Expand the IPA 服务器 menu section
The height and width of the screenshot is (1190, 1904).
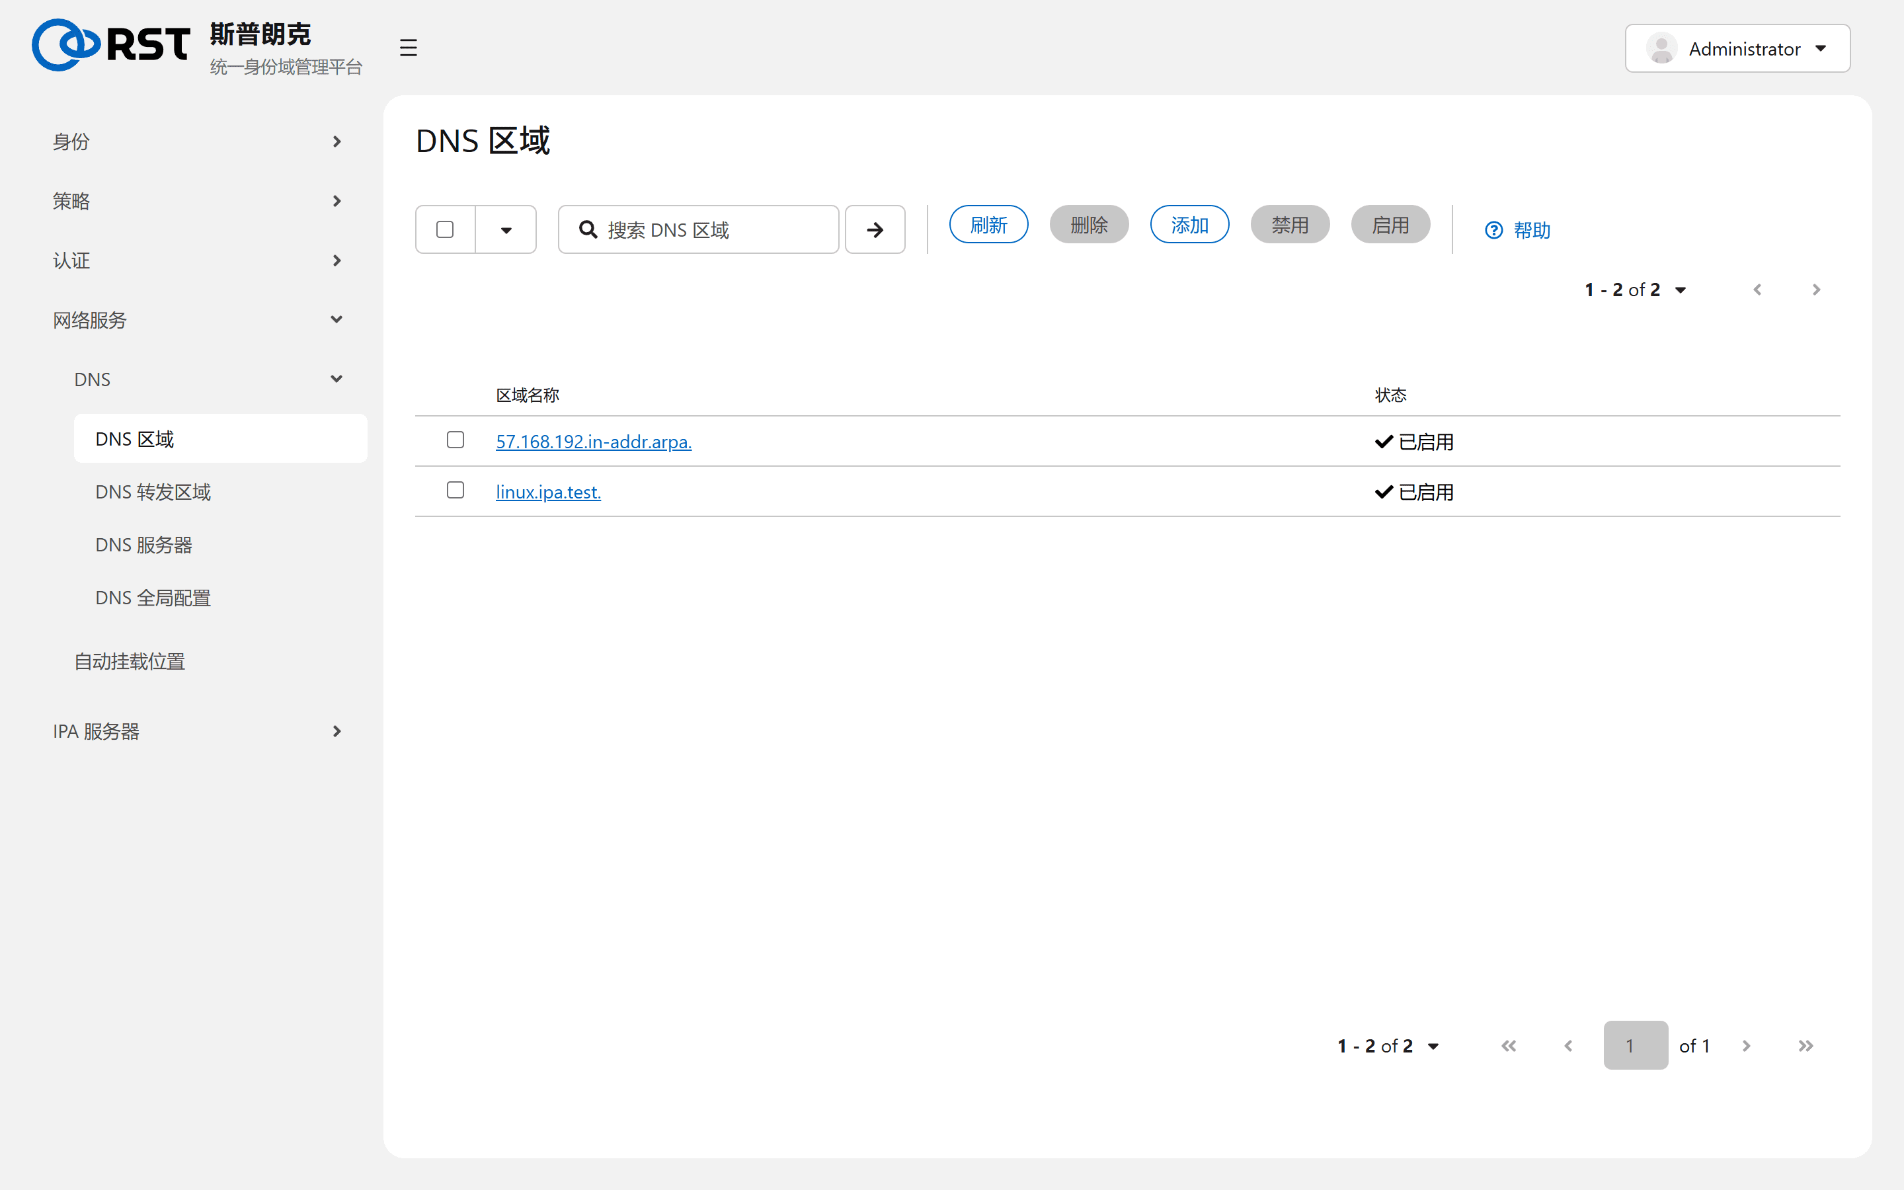click(x=197, y=731)
